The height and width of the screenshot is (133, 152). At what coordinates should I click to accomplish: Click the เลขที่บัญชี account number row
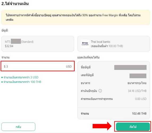click(114, 76)
